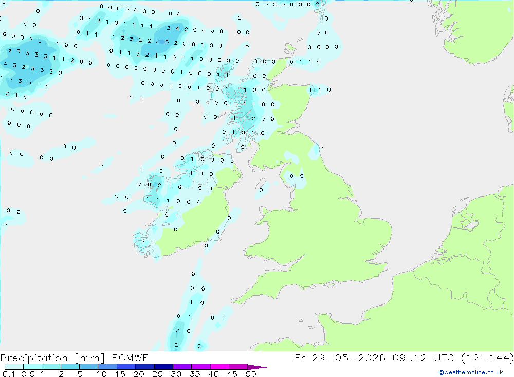Click the above-50 arrow tip of legend
This screenshot has height=377, width=514.
(x=256, y=367)
